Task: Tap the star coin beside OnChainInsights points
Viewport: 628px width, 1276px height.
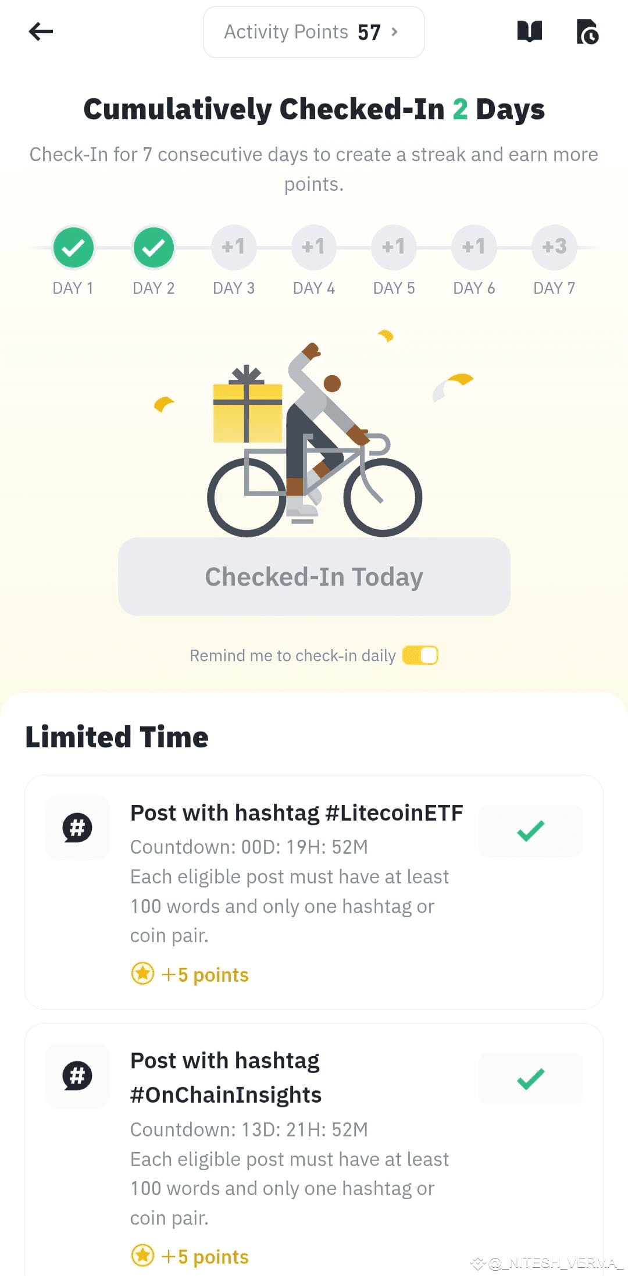Action: [x=142, y=1256]
